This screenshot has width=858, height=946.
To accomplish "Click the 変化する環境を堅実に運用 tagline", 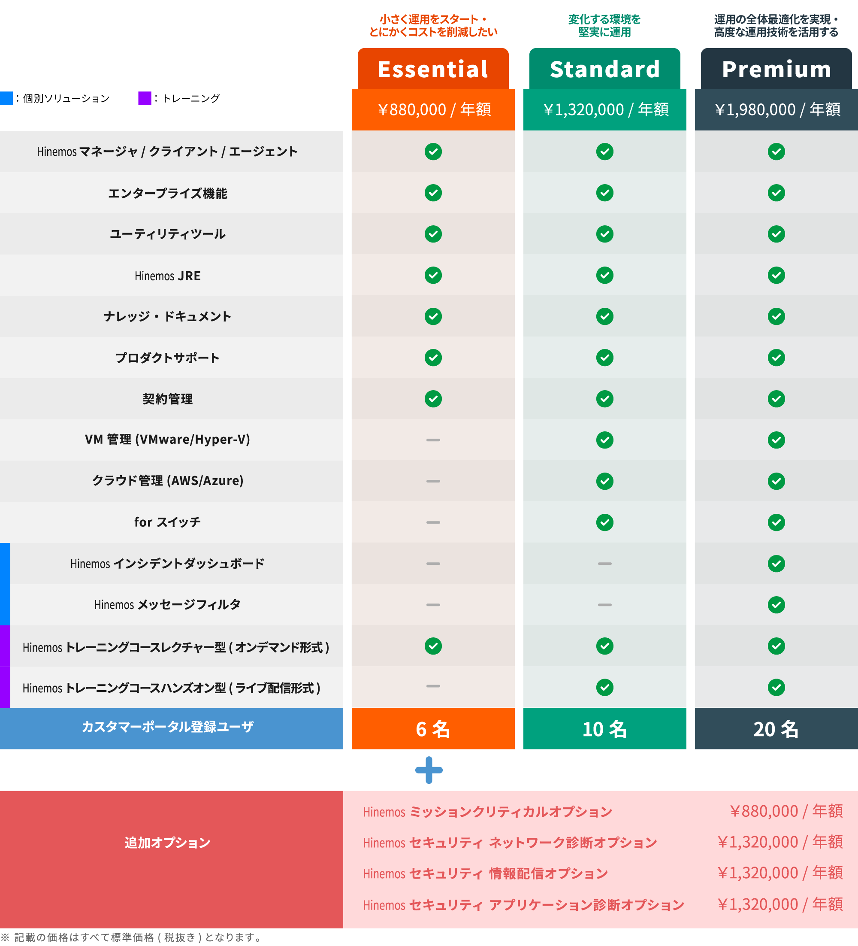I will (604, 26).
